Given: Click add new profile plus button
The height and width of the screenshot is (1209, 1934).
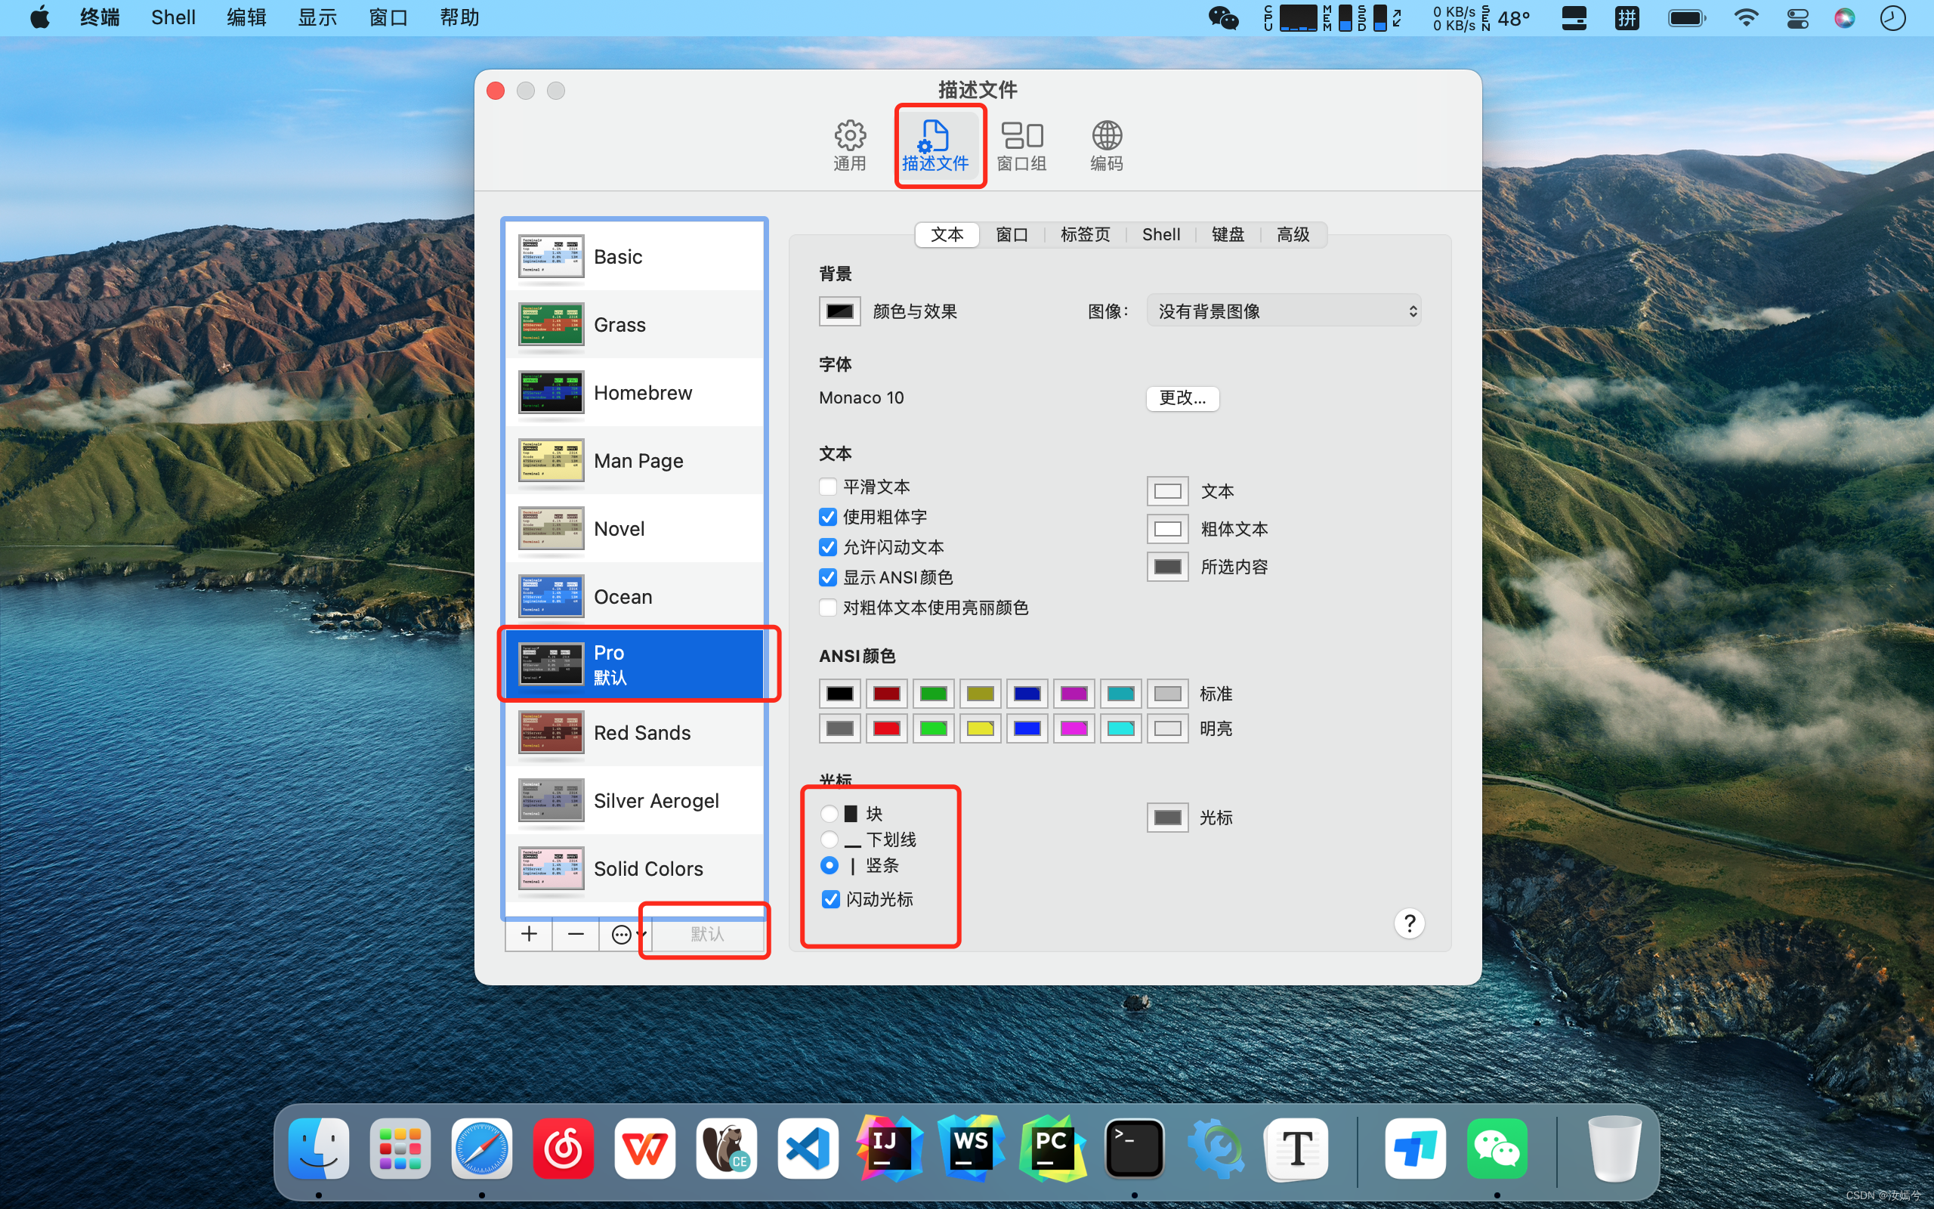Looking at the screenshot, I should tap(529, 933).
